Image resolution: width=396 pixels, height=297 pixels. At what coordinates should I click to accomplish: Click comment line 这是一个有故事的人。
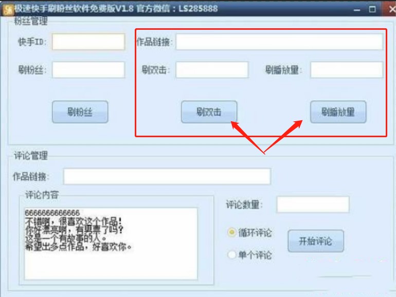click(66, 238)
